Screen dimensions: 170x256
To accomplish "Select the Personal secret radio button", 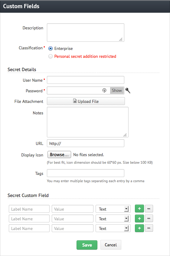I will (51, 56).
